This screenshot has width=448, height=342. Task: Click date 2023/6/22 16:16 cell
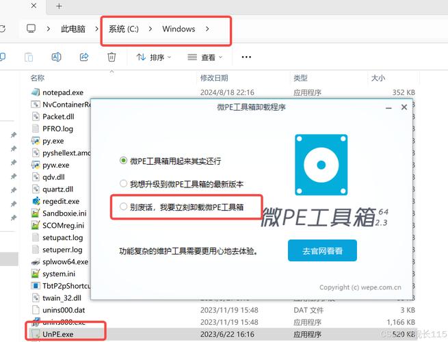pos(227,334)
